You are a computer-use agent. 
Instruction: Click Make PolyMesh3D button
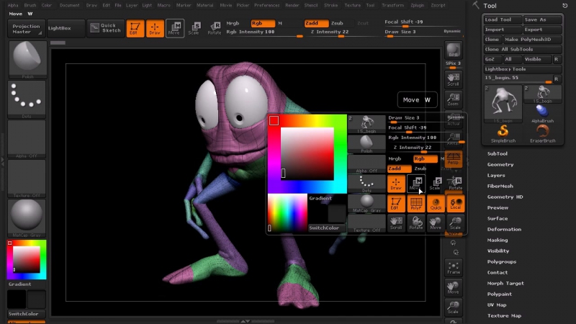tap(532, 40)
